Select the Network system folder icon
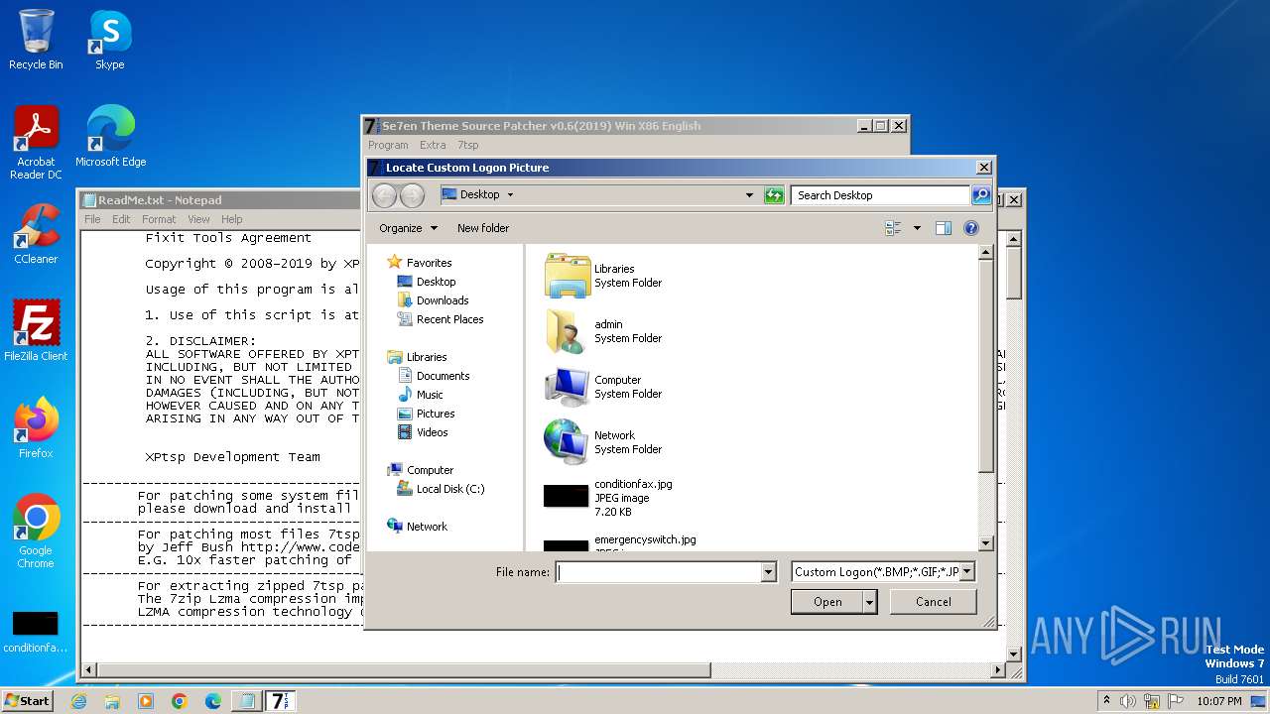The image size is (1270, 714). point(568,442)
